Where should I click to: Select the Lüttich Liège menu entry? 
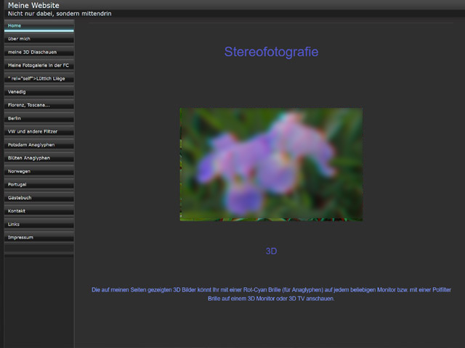pos(38,78)
